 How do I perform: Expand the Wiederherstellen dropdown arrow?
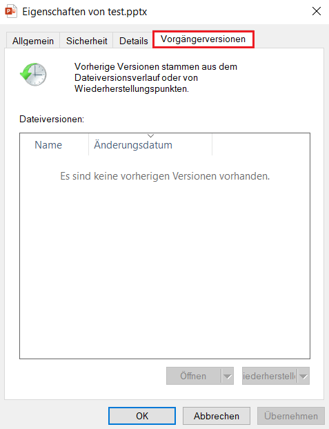point(303,376)
